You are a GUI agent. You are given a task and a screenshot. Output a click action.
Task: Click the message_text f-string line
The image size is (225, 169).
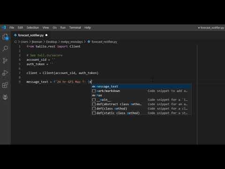[59, 82]
